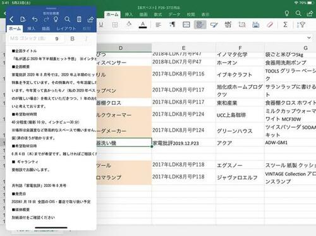Select the Word 描画 tab
The image size is (316, 236).
tap(46, 28)
